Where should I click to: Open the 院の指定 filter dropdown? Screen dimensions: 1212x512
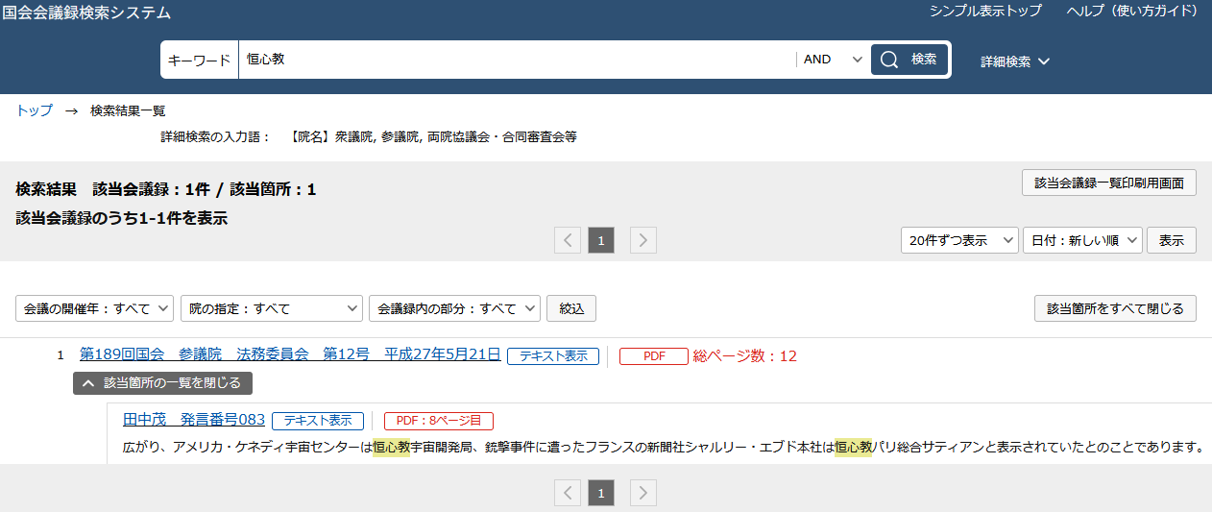(x=273, y=308)
